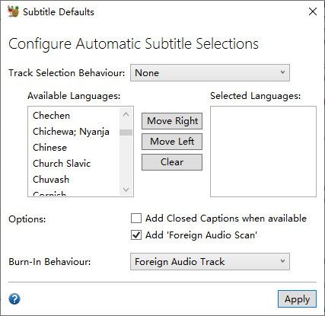The height and width of the screenshot is (316, 325).
Task: Click the blue help question mark icon
Action: pos(14,298)
